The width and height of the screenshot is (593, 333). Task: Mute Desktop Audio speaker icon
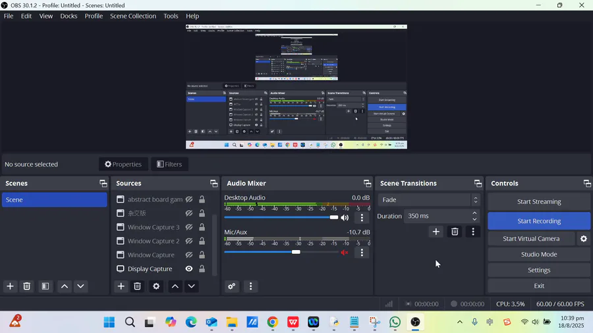[x=345, y=217]
